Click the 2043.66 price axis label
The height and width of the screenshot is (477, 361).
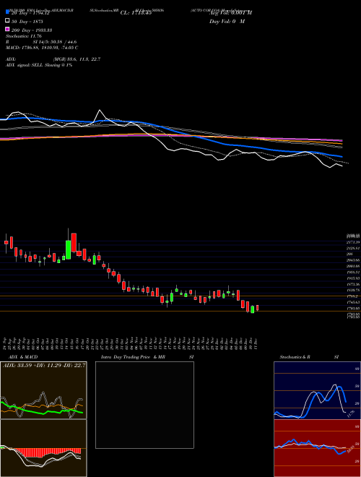pos(353,260)
